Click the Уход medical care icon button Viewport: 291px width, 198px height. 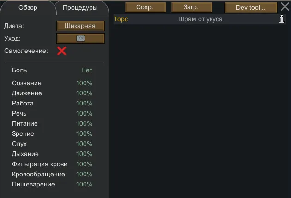pyautogui.click(x=80, y=39)
